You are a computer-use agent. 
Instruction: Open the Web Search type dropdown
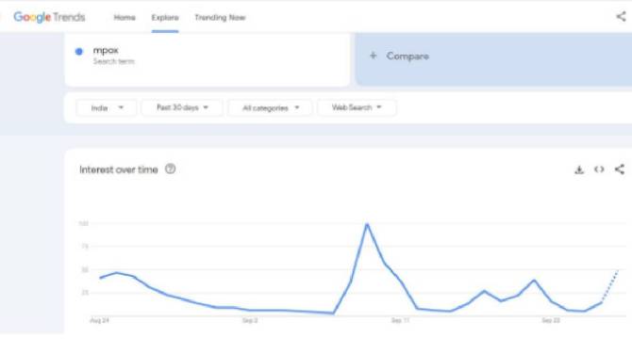click(357, 107)
